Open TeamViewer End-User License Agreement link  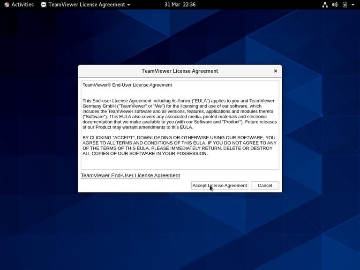[x=130, y=175]
